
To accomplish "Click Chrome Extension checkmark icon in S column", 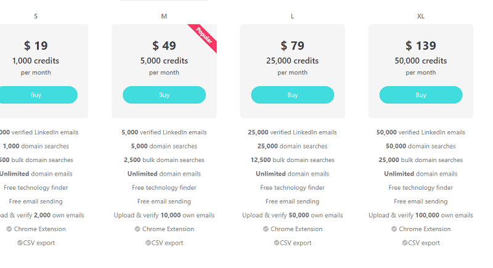I will [x=9, y=229].
